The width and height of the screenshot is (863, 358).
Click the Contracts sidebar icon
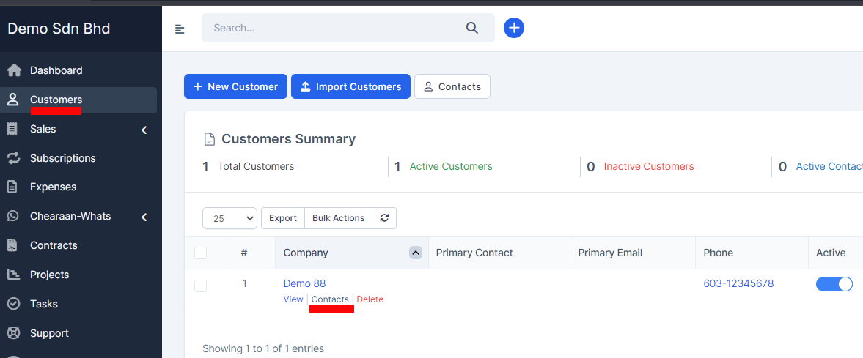(12, 245)
